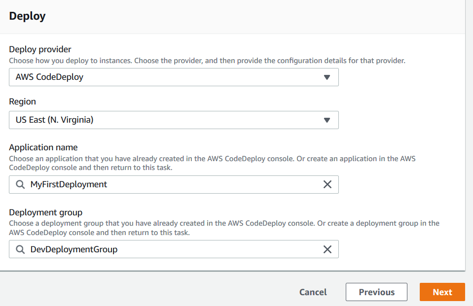Viewport: 473px width, 306px height.
Task: Click the magnifier icon before MyFirstDeployment
Action: 20,184
